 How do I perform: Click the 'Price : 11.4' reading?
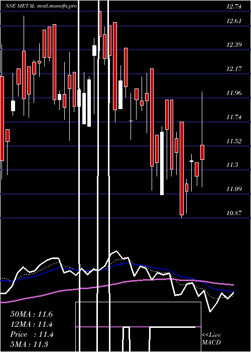[x=32, y=334]
